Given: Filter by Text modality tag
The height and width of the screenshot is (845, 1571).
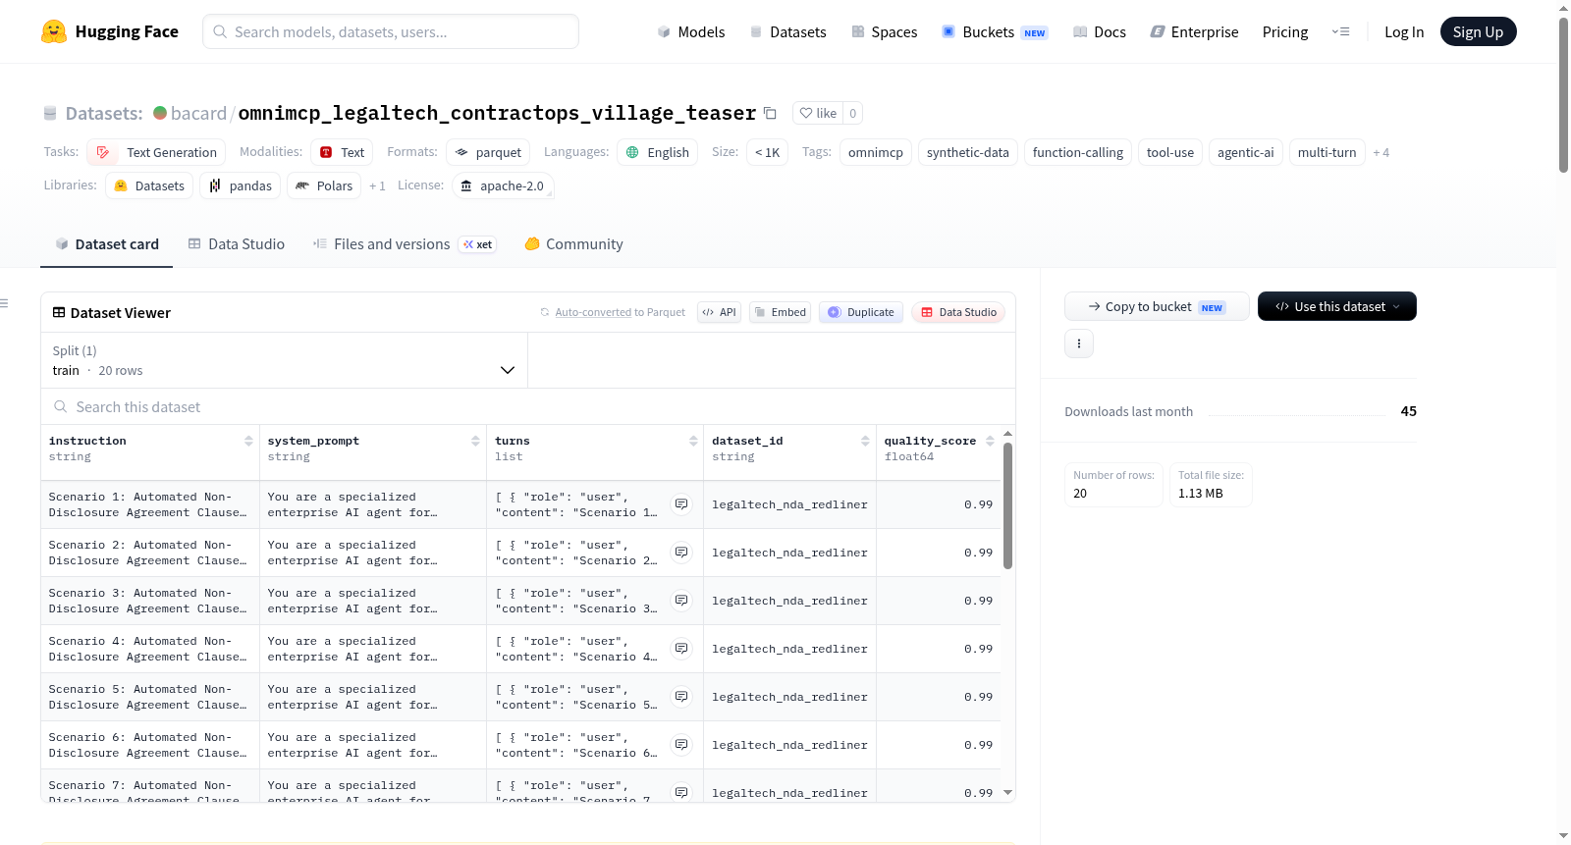Looking at the screenshot, I should pyautogui.click(x=342, y=152).
